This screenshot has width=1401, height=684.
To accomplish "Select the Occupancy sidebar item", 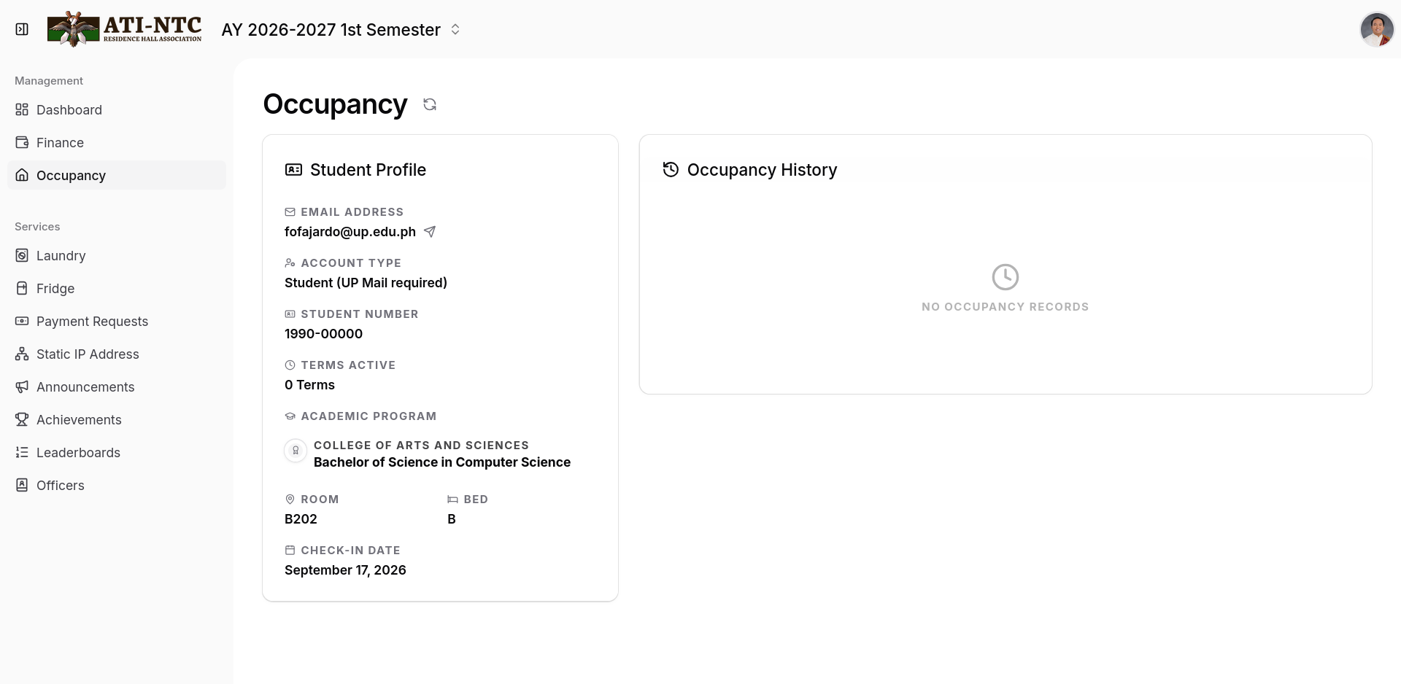I will (117, 175).
